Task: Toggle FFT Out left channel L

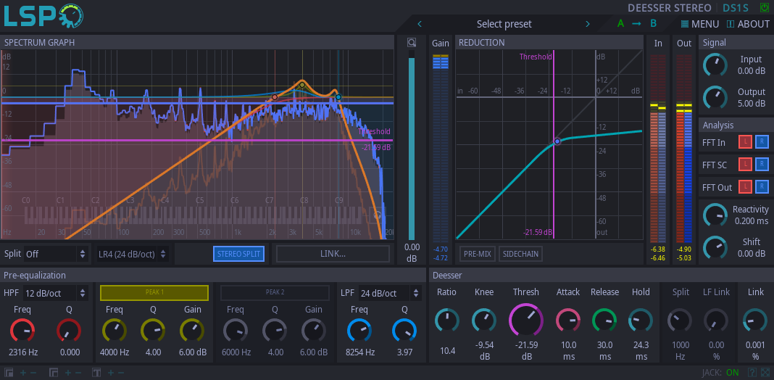Action: point(745,186)
